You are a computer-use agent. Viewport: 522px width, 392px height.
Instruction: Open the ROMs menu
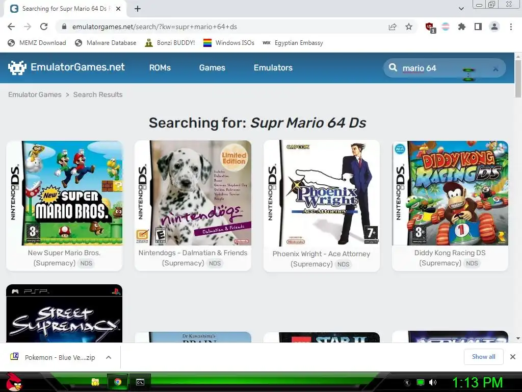pos(160,68)
